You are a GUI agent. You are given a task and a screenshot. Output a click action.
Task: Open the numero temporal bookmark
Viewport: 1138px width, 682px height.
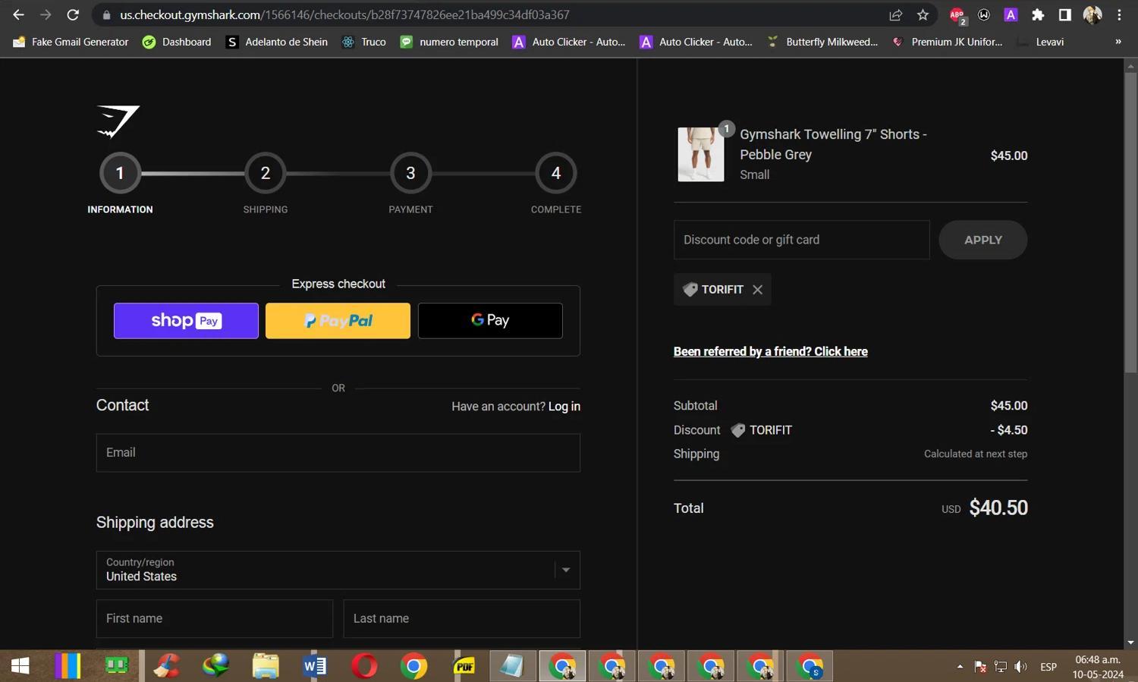[449, 42]
